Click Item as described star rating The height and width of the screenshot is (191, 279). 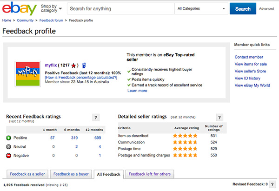[185, 136]
